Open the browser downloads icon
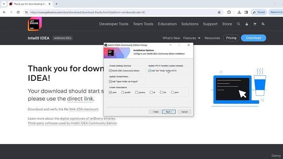This screenshot has height=159, width=283. [239, 12]
